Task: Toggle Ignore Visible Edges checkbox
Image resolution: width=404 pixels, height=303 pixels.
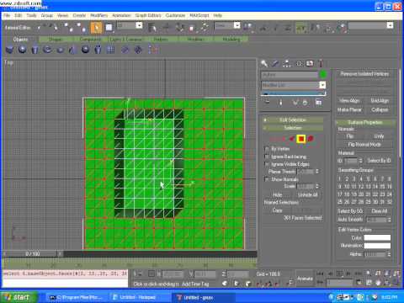Action: (267, 164)
